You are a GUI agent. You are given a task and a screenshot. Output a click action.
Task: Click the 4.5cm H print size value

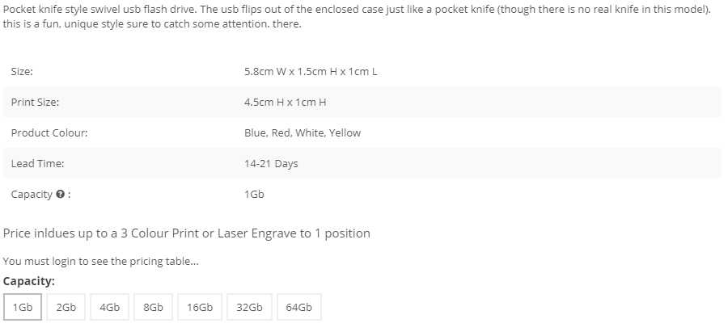tap(285, 103)
